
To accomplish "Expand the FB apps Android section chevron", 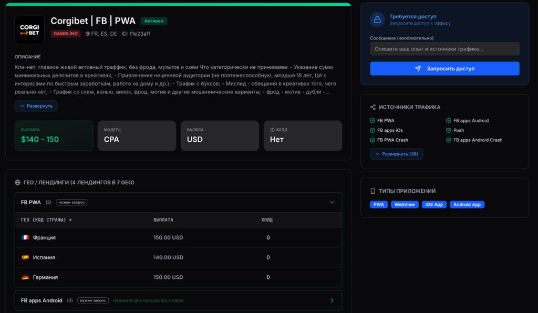I will point(332,300).
